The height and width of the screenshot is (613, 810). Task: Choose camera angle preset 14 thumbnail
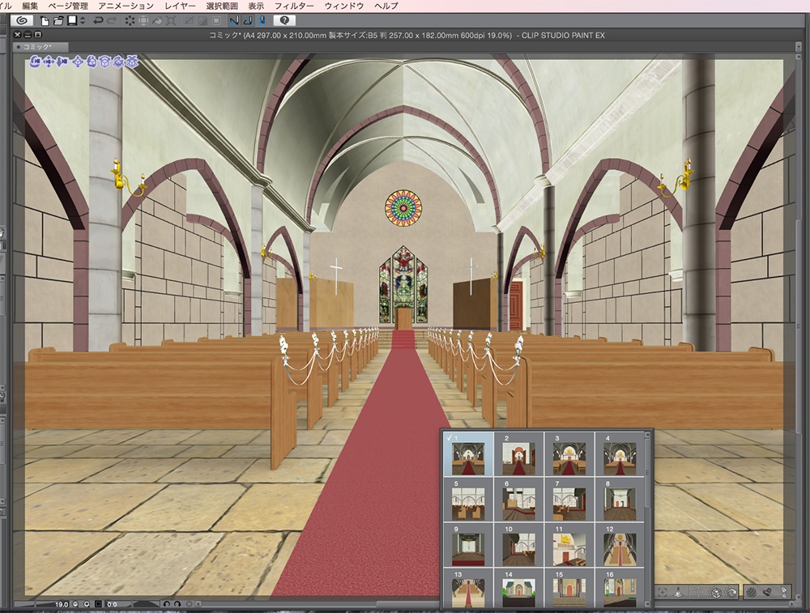pos(518,588)
